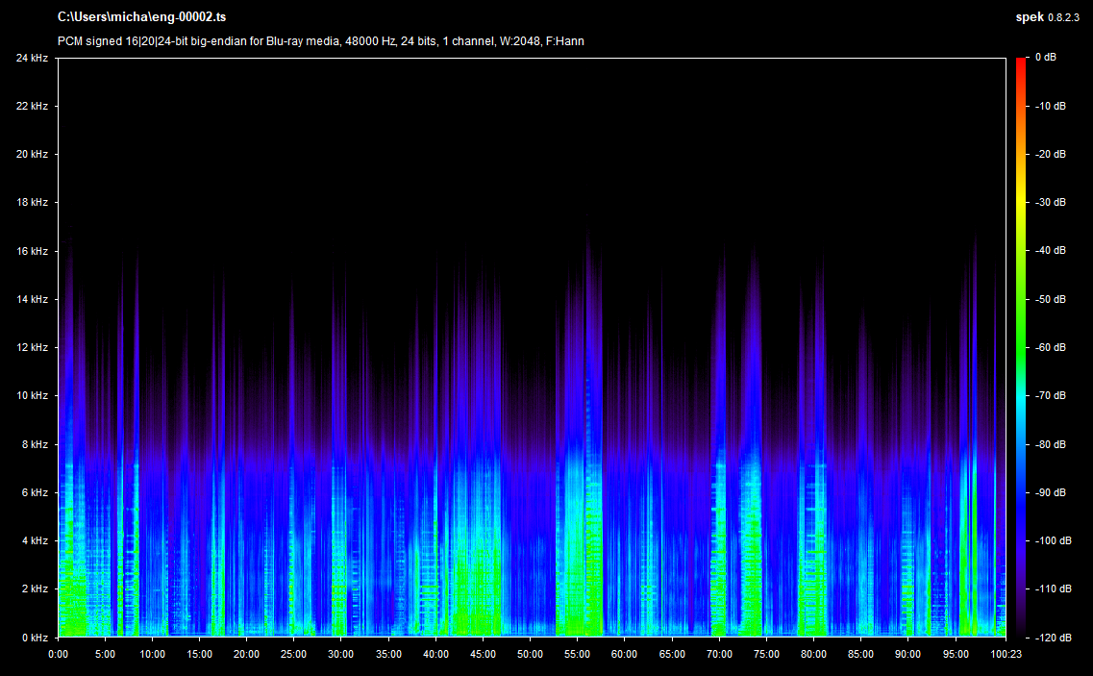Click the 55:00 time axis marker

577,653
